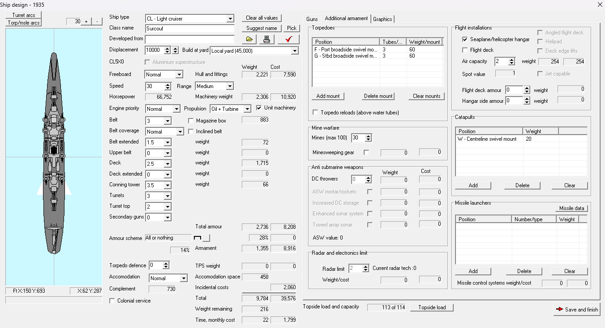Open the Propulsion dropdown
Image resolution: width=605 pixels, height=328 pixels.
pyautogui.click(x=247, y=109)
